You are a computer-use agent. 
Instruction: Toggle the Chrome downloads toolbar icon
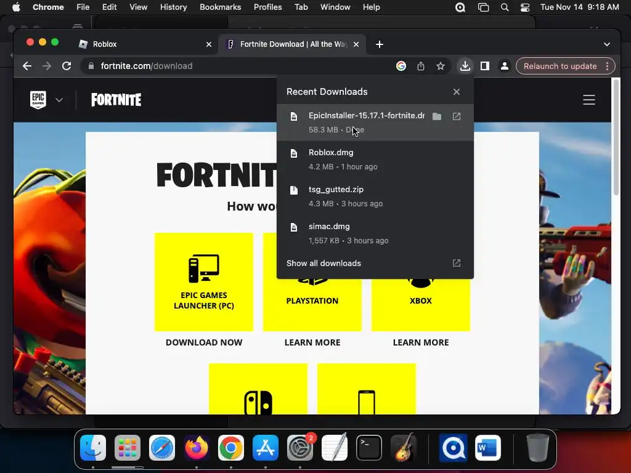coord(465,66)
